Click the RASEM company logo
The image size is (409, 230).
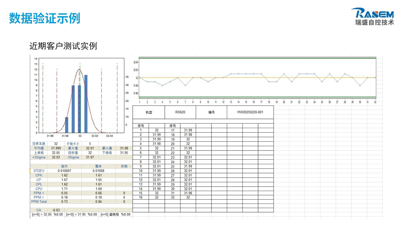(374, 17)
